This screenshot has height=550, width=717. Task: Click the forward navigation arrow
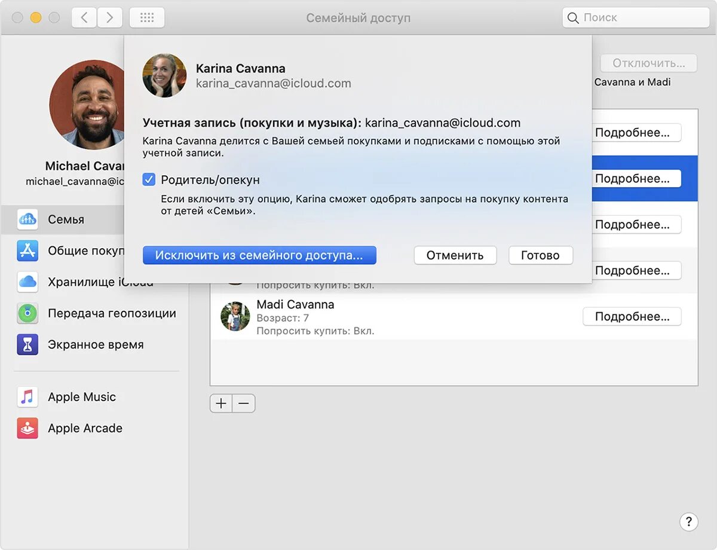click(110, 17)
